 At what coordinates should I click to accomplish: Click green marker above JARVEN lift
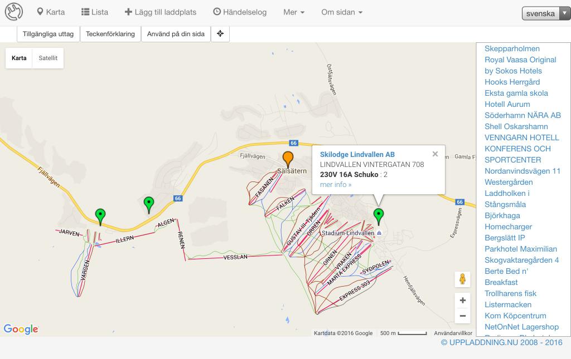click(100, 217)
